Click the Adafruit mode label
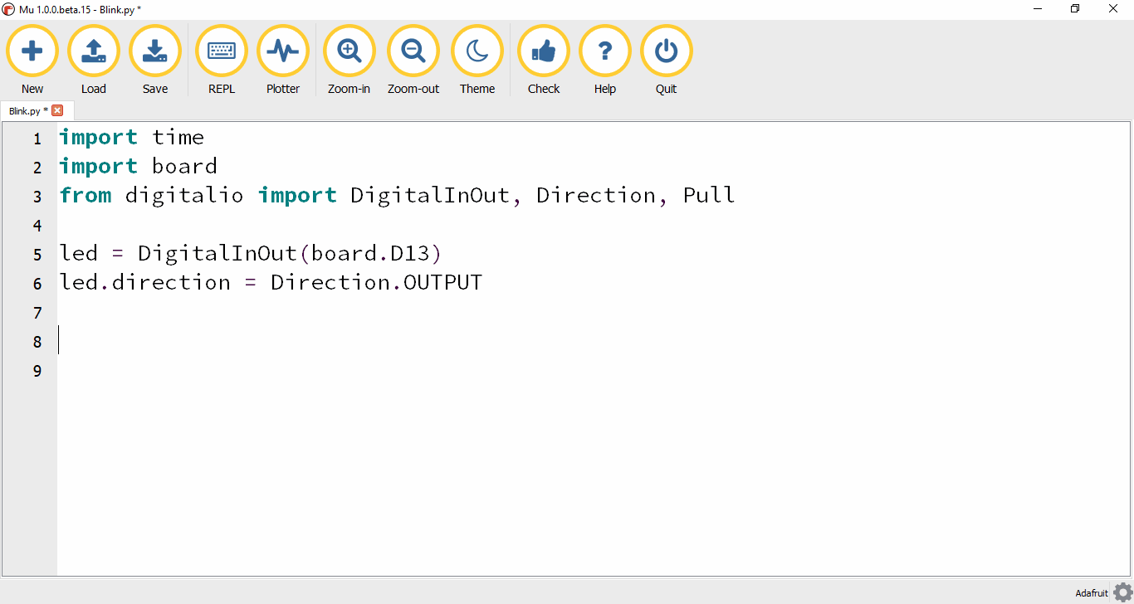This screenshot has width=1134, height=604. (x=1092, y=592)
